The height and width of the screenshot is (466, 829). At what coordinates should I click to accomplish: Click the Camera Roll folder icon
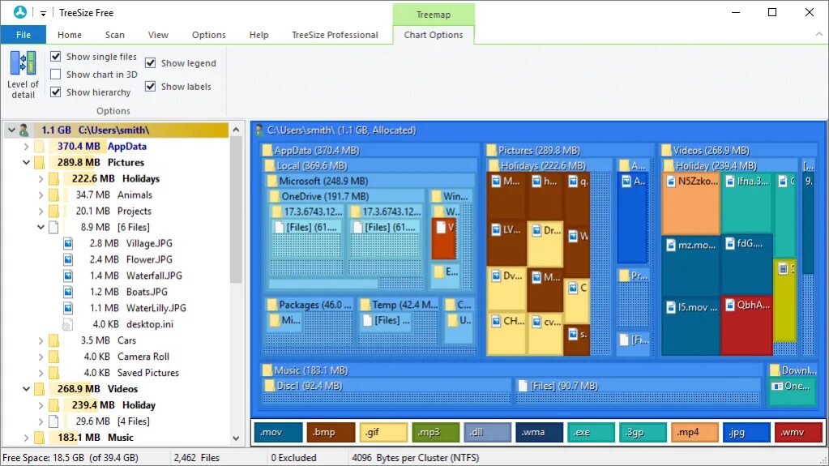54,357
